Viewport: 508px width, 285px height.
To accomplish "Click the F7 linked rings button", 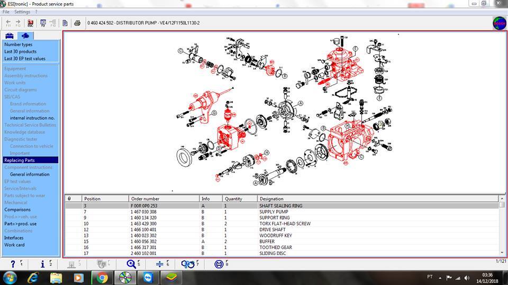I will point(188,264).
